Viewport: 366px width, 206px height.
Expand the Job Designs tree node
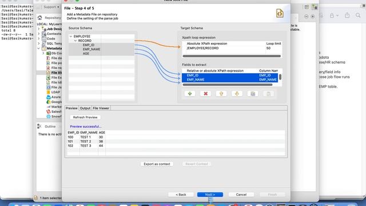click(39, 29)
